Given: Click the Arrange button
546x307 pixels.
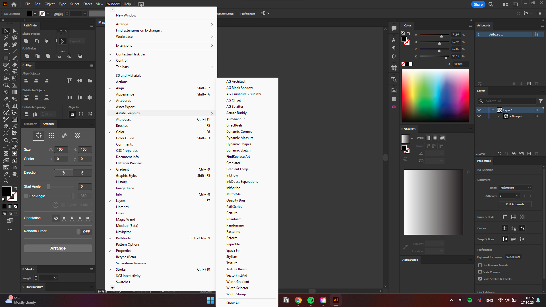Looking at the screenshot, I should coord(58,248).
